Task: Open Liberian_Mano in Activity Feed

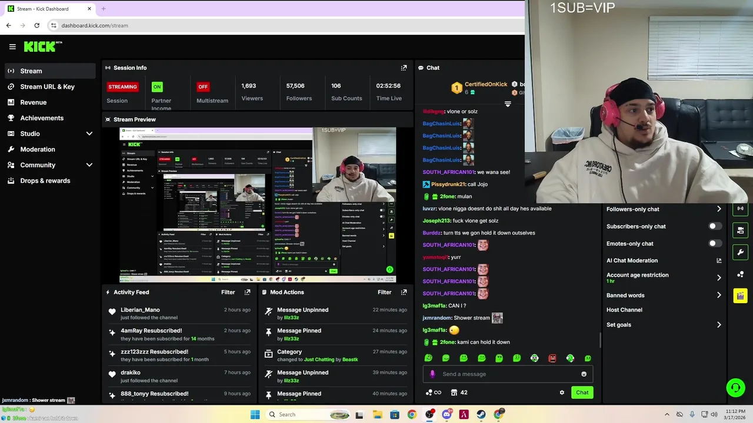Action: 140,310
